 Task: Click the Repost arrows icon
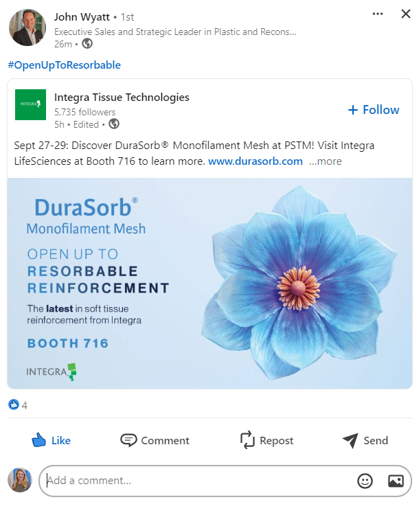tap(247, 439)
